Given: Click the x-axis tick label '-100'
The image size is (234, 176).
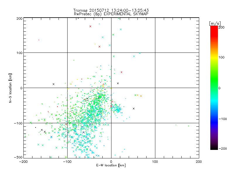Looking at the screenshot, I should pyautogui.click(x=67, y=162).
